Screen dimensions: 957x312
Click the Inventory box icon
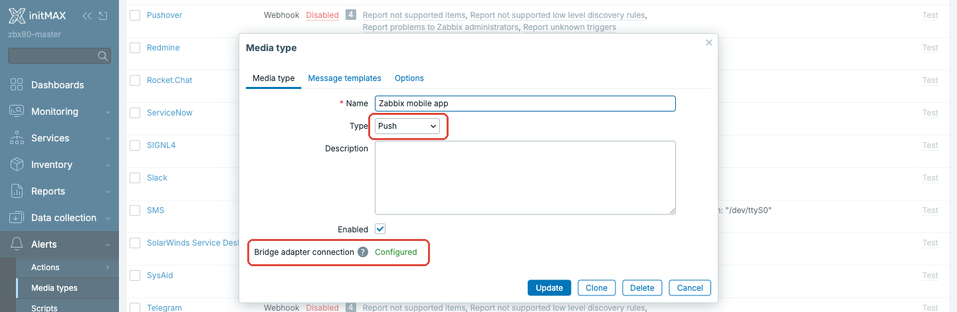pyautogui.click(x=17, y=165)
